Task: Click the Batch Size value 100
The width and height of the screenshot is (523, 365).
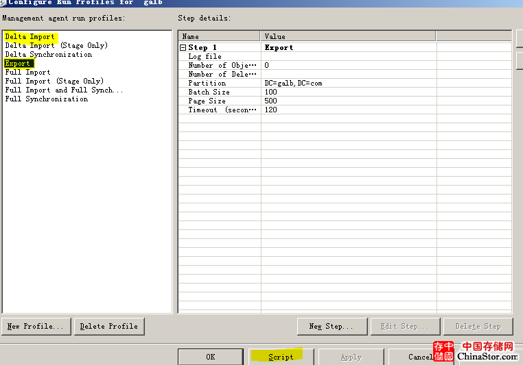Action: click(x=270, y=92)
